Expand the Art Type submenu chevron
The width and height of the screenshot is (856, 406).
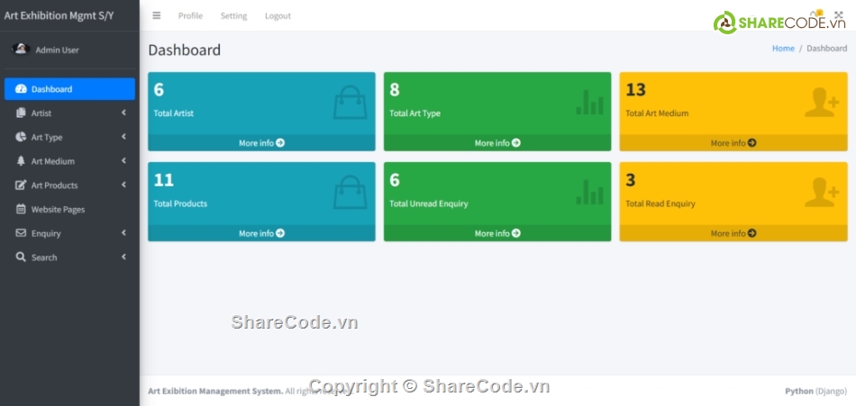click(x=124, y=137)
